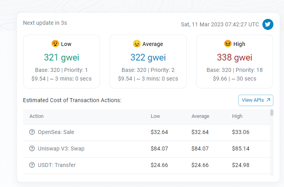This screenshot has height=187, width=284.
Task: Click the Low column header
Action: 155,116
